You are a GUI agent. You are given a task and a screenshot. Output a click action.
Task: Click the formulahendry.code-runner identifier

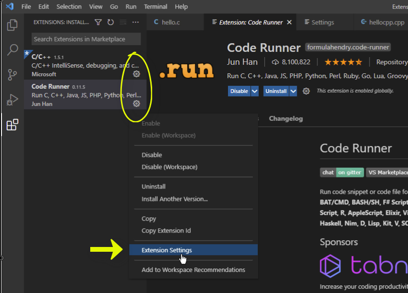pyautogui.click(x=348, y=47)
